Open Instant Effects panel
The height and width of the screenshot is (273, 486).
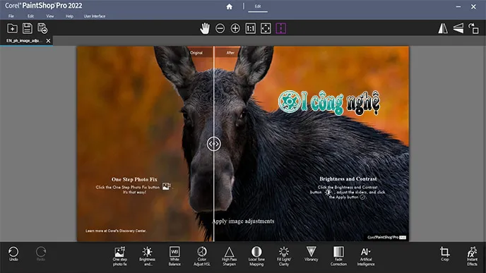(472, 257)
